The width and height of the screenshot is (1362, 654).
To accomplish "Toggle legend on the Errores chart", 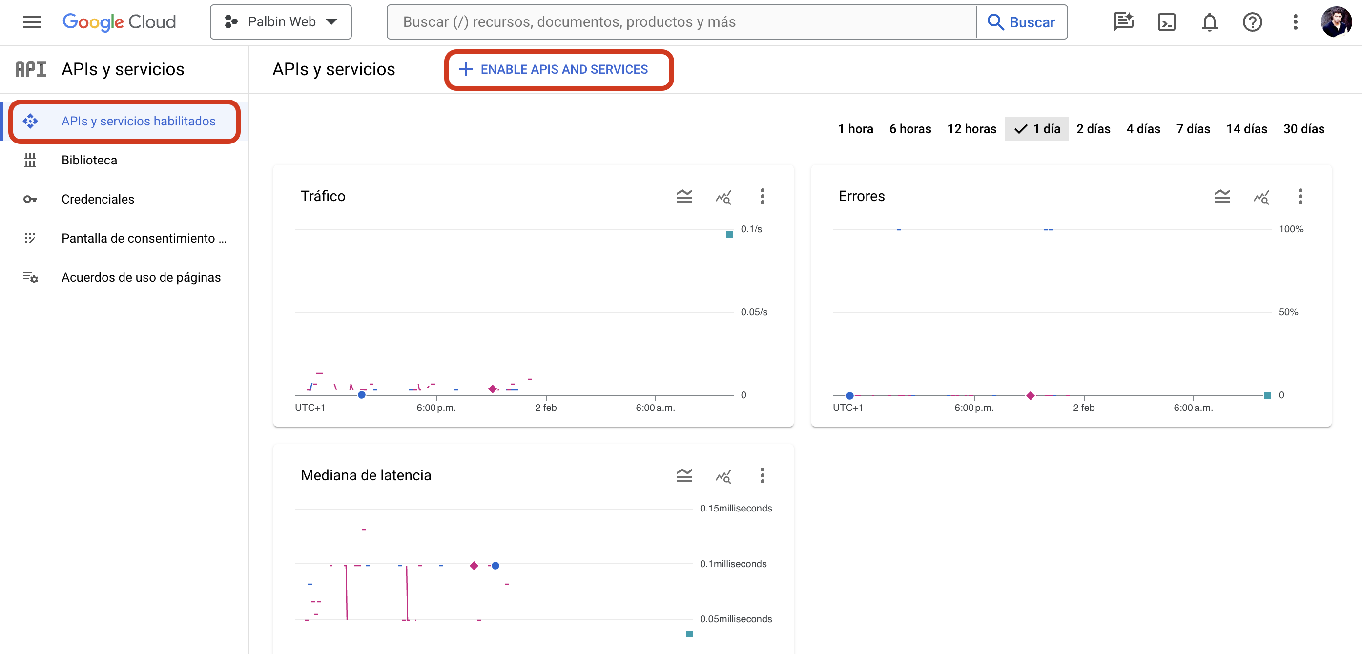I will 1222,196.
